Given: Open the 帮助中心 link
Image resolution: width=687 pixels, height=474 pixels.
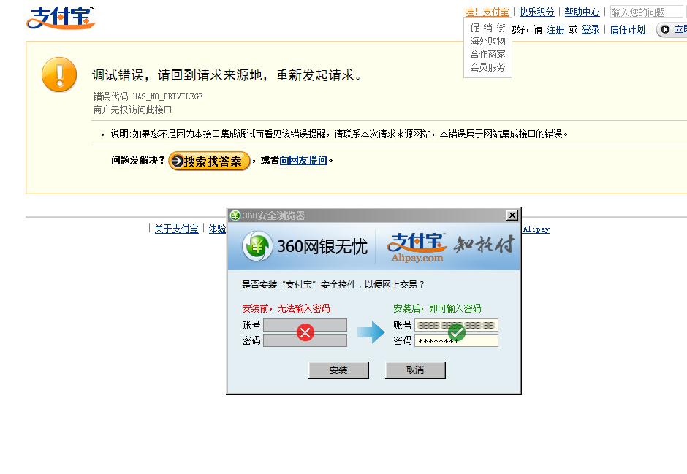Looking at the screenshot, I should point(582,12).
